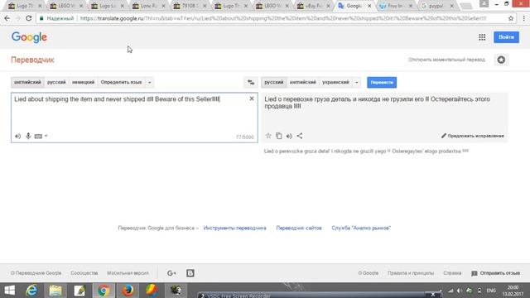Open the source language list dropdown
This screenshot has width=530, height=298.
[x=149, y=82]
